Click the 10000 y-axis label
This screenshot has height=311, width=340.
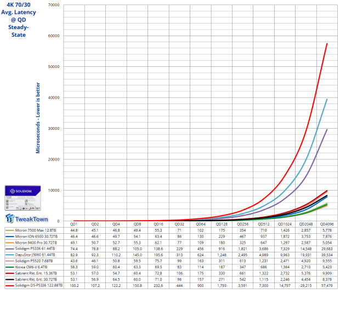(54, 190)
